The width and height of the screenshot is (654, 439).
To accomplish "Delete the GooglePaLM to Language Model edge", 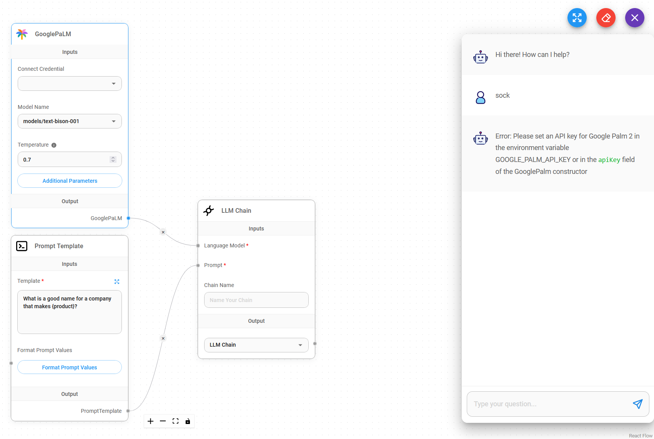I will click(163, 232).
